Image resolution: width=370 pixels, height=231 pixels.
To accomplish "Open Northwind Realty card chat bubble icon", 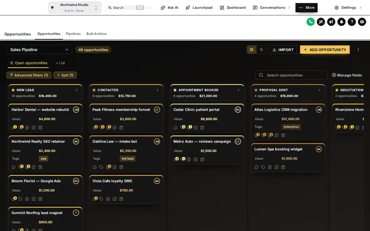I will point(13,167).
